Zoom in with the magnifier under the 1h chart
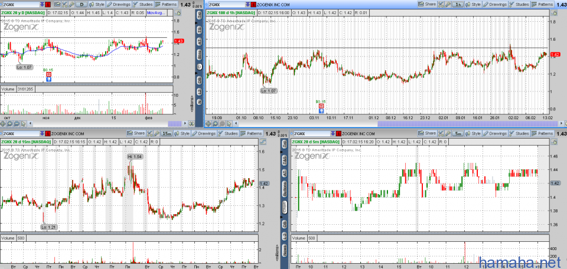The width and height of the screenshot is (567, 269). click(x=215, y=124)
